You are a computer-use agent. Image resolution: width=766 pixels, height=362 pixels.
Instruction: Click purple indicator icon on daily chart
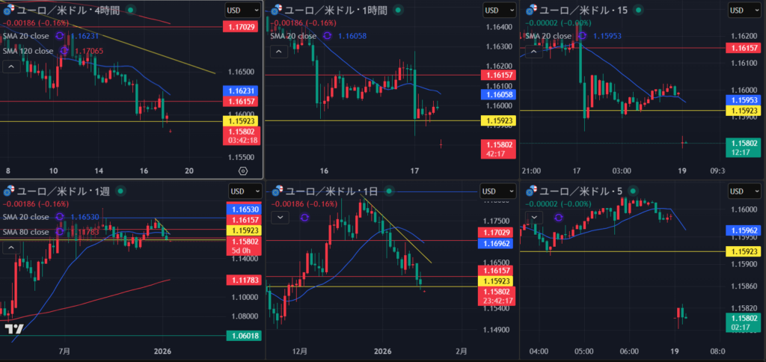point(304,217)
